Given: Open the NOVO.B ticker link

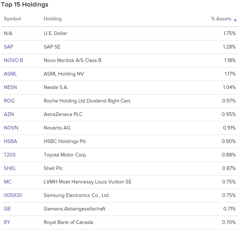Looking at the screenshot, I should tap(14, 60).
